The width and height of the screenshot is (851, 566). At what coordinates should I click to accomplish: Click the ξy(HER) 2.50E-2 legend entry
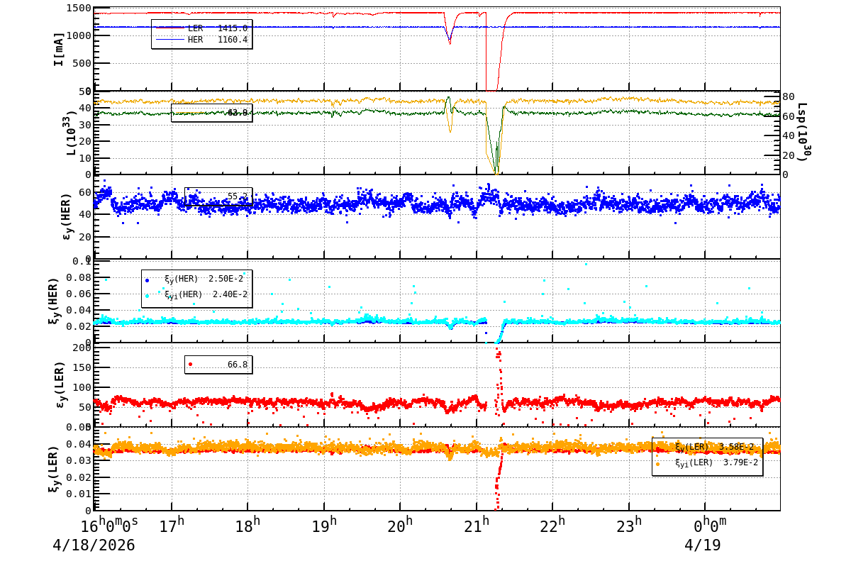195,279
